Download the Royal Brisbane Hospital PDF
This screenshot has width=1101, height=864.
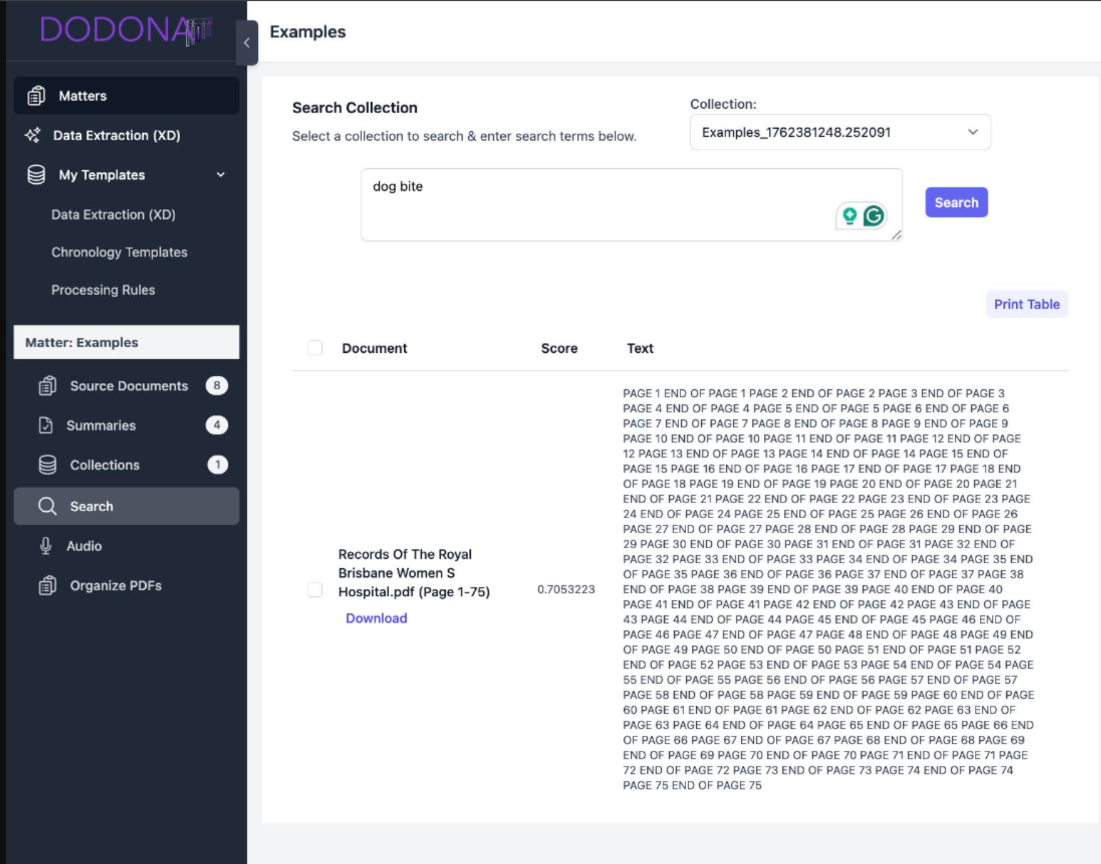click(x=377, y=618)
